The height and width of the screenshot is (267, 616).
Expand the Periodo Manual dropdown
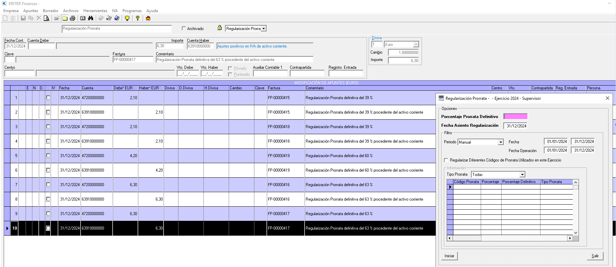tap(501, 142)
